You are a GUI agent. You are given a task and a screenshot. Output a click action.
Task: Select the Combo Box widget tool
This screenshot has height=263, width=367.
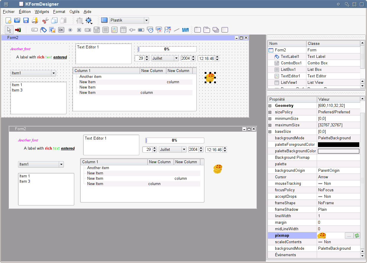[x=97, y=30]
